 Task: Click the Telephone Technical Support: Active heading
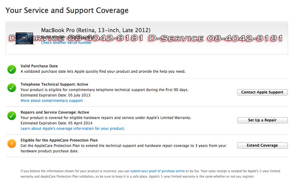pos(54,85)
